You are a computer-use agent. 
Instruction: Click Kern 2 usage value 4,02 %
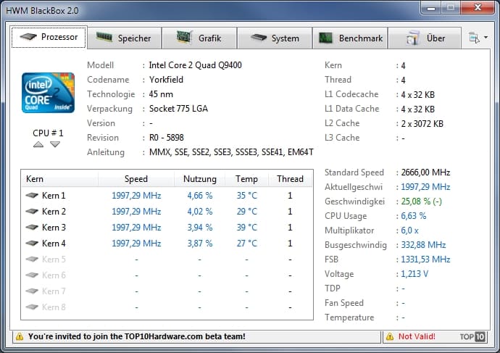200,212
